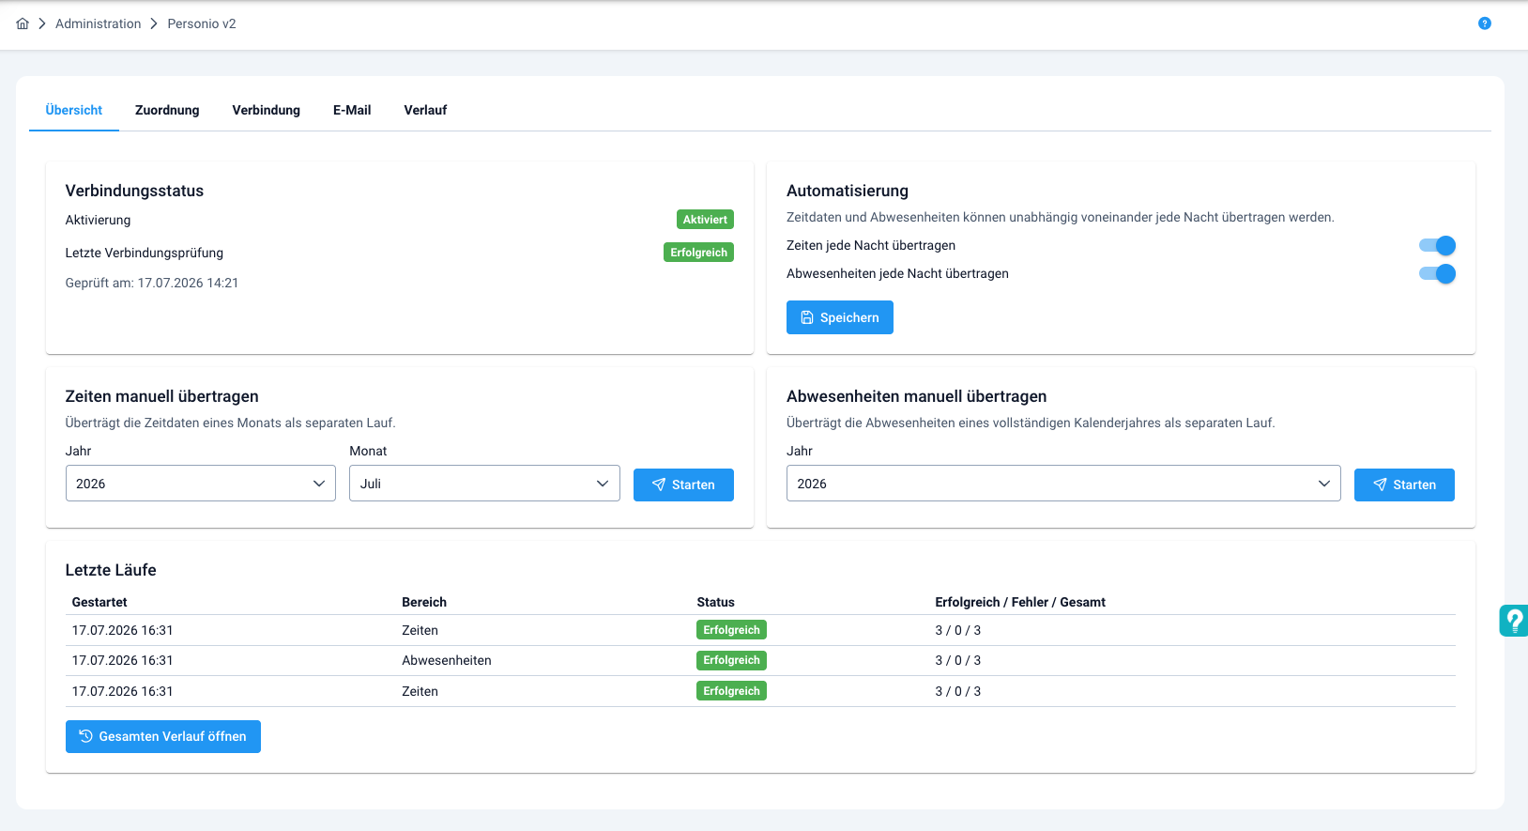
Task: Click the Speichern button
Action: tap(840, 317)
